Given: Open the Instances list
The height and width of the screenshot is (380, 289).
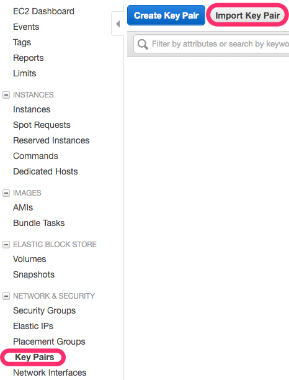Looking at the screenshot, I should pos(32,109).
